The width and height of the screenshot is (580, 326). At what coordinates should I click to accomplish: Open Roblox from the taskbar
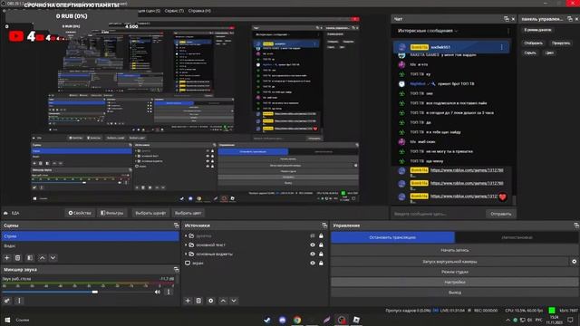[356, 320]
